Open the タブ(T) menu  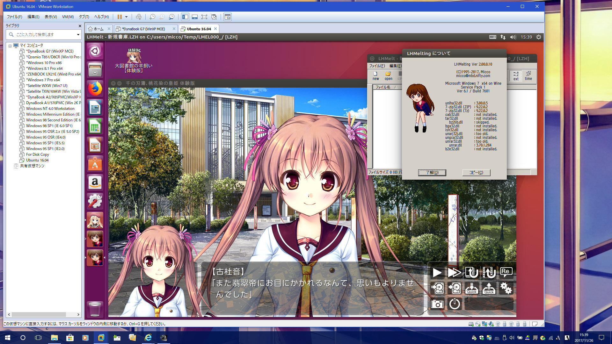tap(84, 17)
